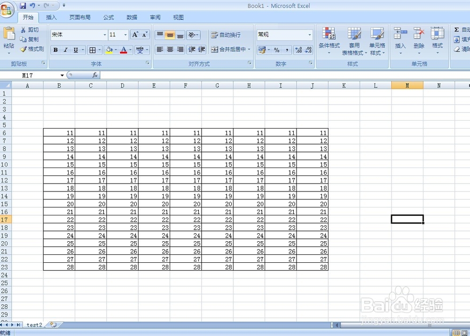Expand the underline style arrow

83,50
